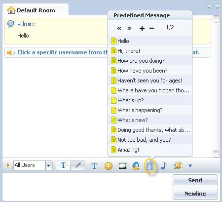Screen dimensions: 222x202
Task: Click the music note sound icon
Action: tap(164, 165)
